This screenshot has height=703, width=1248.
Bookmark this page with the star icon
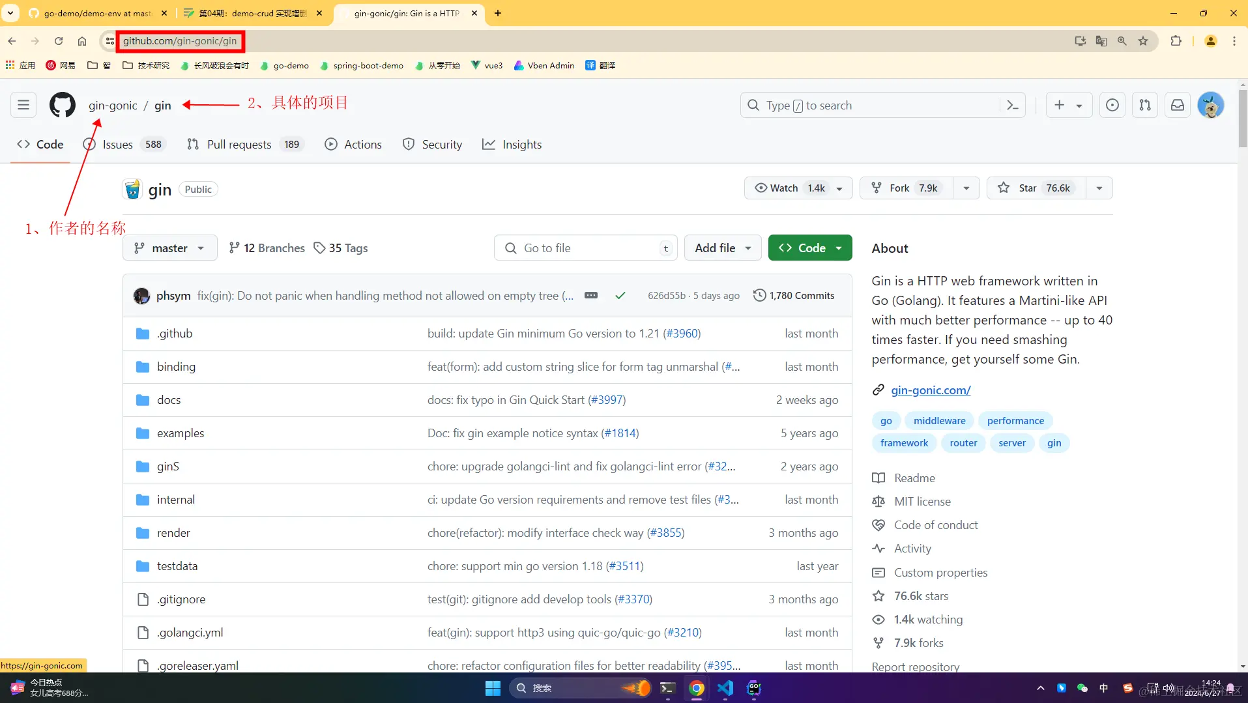click(1143, 41)
